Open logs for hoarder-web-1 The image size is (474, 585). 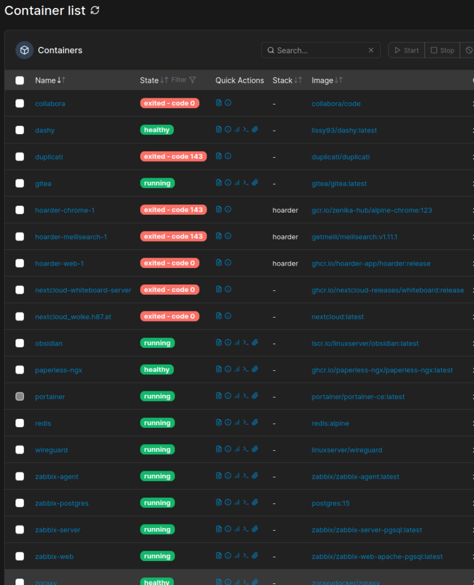pos(219,263)
